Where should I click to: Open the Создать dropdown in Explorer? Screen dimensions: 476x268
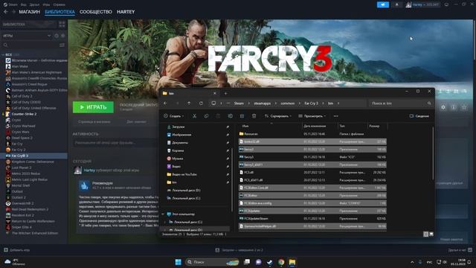point(173,116)
